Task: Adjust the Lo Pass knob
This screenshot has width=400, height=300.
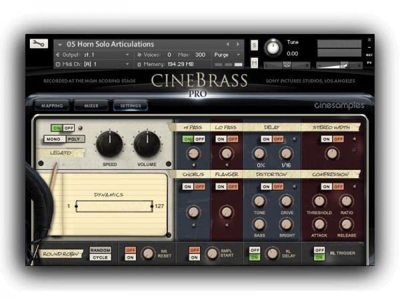Action: tap(226, 154)
